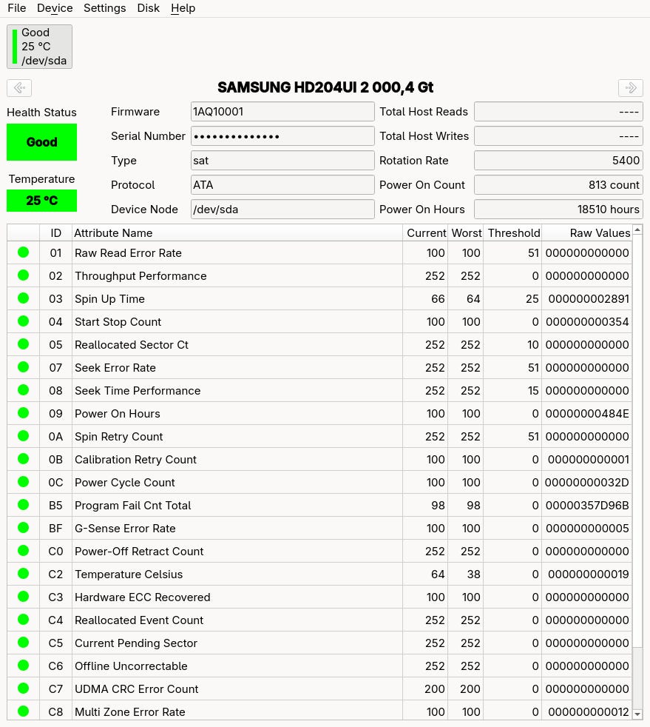Click the Total Host Reads field
Viewport: 650px width, 727px height.
tap(558, 112)
